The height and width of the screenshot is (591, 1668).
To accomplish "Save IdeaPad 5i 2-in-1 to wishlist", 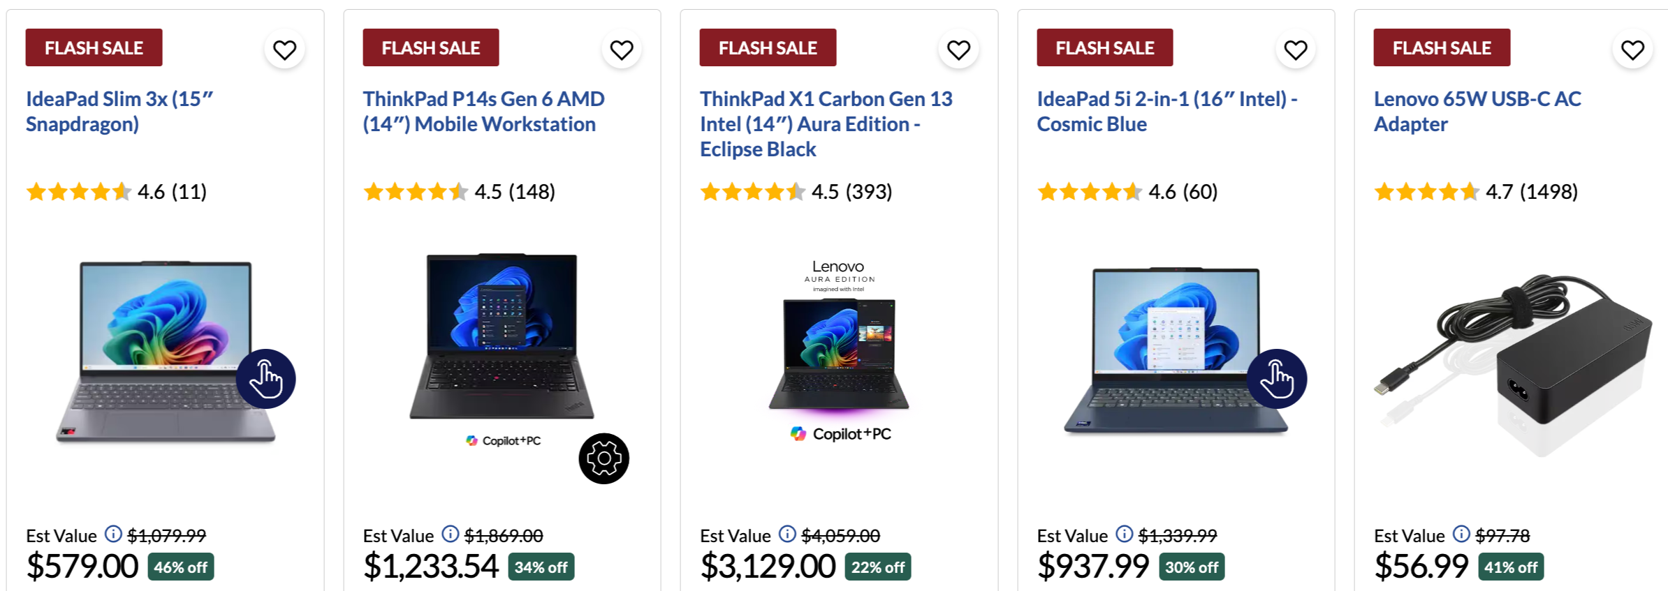I will coord(1295,50).
